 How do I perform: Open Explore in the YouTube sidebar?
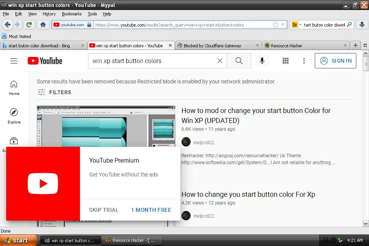[14, 116]
